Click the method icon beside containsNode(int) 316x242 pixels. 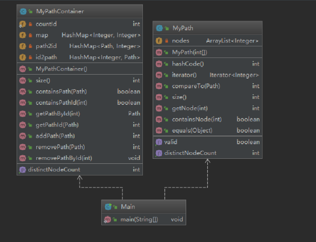(159, 119)
